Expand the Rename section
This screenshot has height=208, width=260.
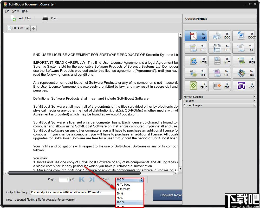click(x=219, y=101)
